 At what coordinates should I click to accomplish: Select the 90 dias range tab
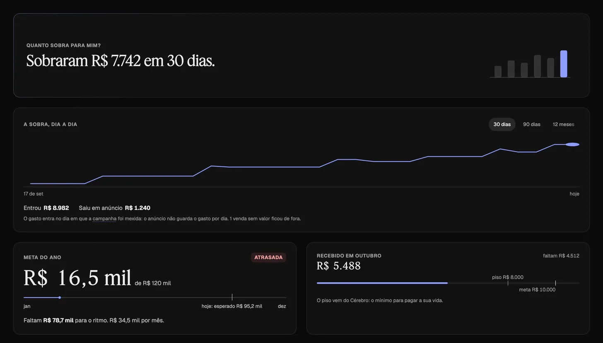click(x=532, y=124)
